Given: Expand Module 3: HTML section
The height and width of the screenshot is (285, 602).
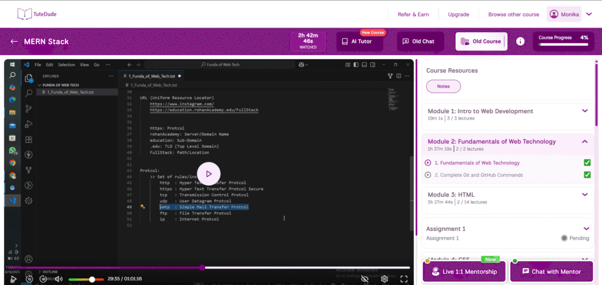Looking at the screenshot, I should pos(584,194).
